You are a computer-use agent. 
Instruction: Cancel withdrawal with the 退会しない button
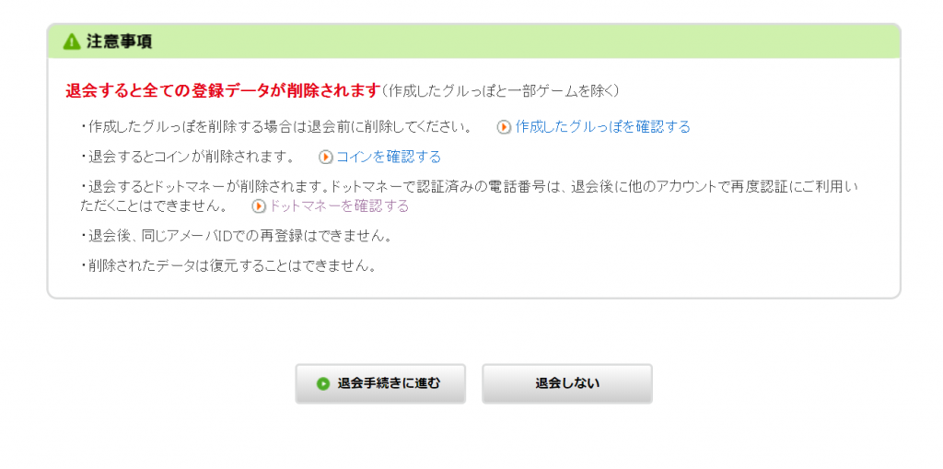click(567, 383)
